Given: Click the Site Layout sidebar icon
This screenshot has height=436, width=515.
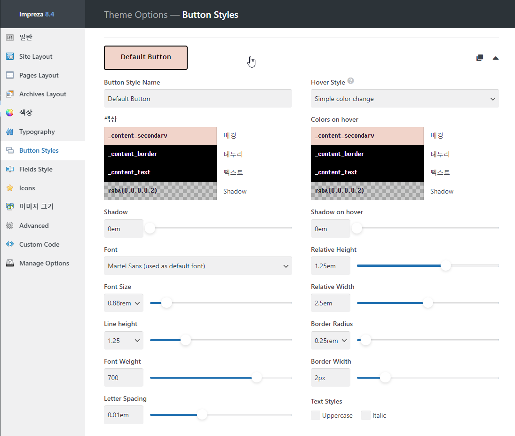Looking at the screenshot, I should [x=10, y=56].
